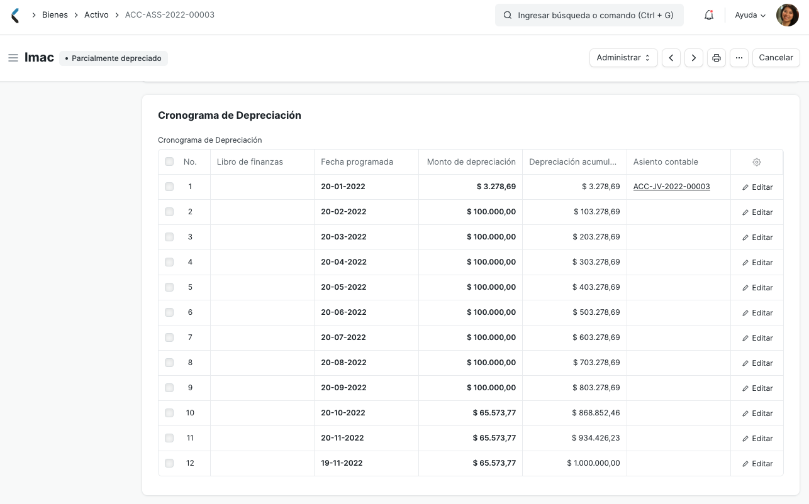Click the Imac document title
This screenshot has height=504, width=809.
click(x=40, y=58)
